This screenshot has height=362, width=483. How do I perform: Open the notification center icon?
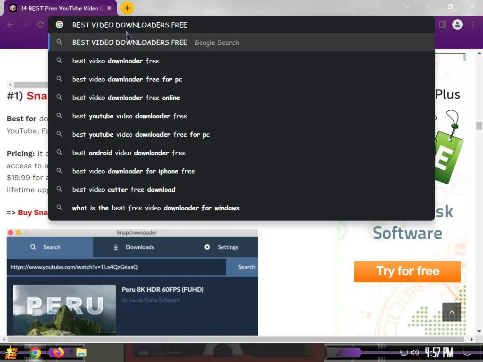tap(467, 353)
